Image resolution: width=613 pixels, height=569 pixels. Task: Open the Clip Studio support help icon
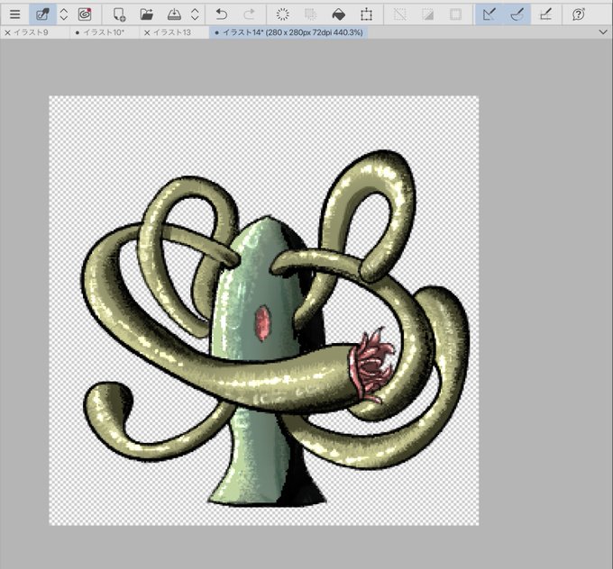[578, 14]
